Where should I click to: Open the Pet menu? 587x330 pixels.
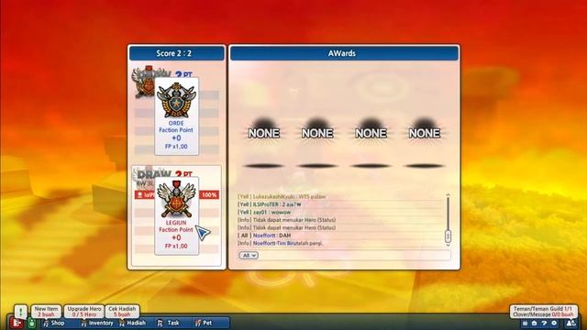coord(204,323)
